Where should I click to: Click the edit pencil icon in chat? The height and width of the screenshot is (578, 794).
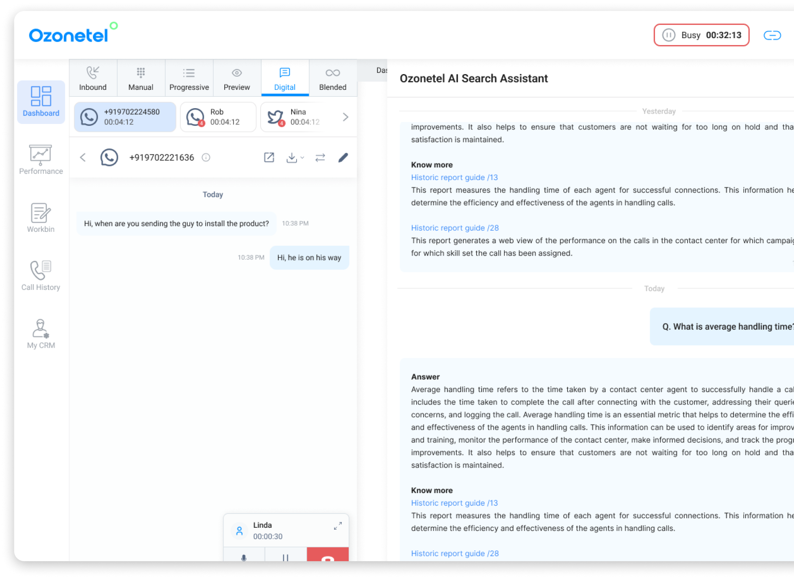343,158
